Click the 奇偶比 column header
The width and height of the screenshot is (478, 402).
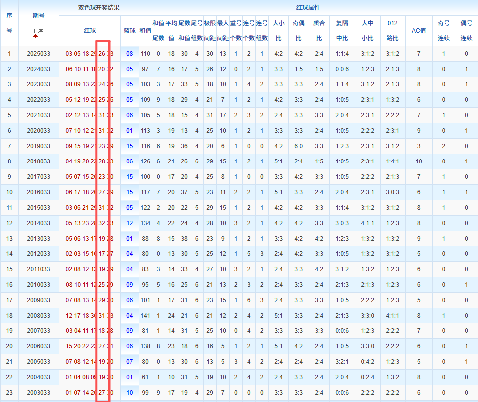298,31
